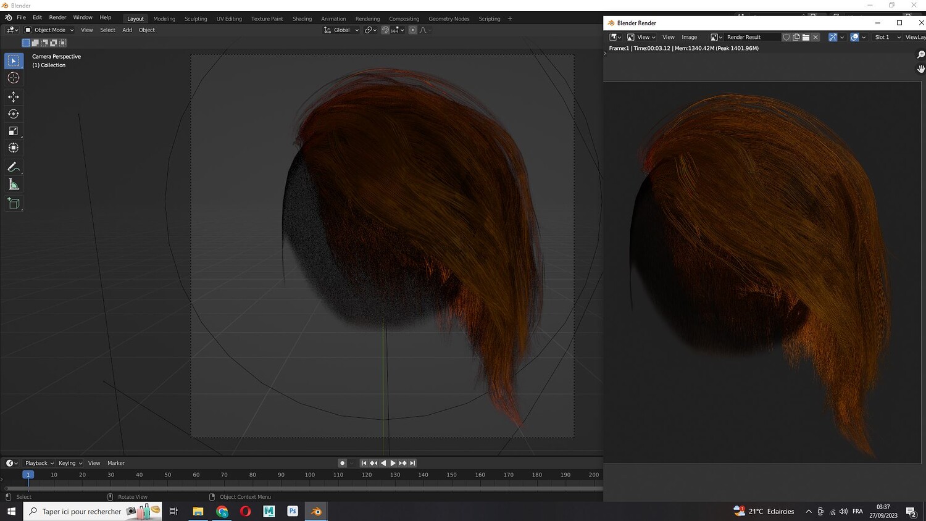
Task: Open image folder icon in render window
Action: point(806,37)
